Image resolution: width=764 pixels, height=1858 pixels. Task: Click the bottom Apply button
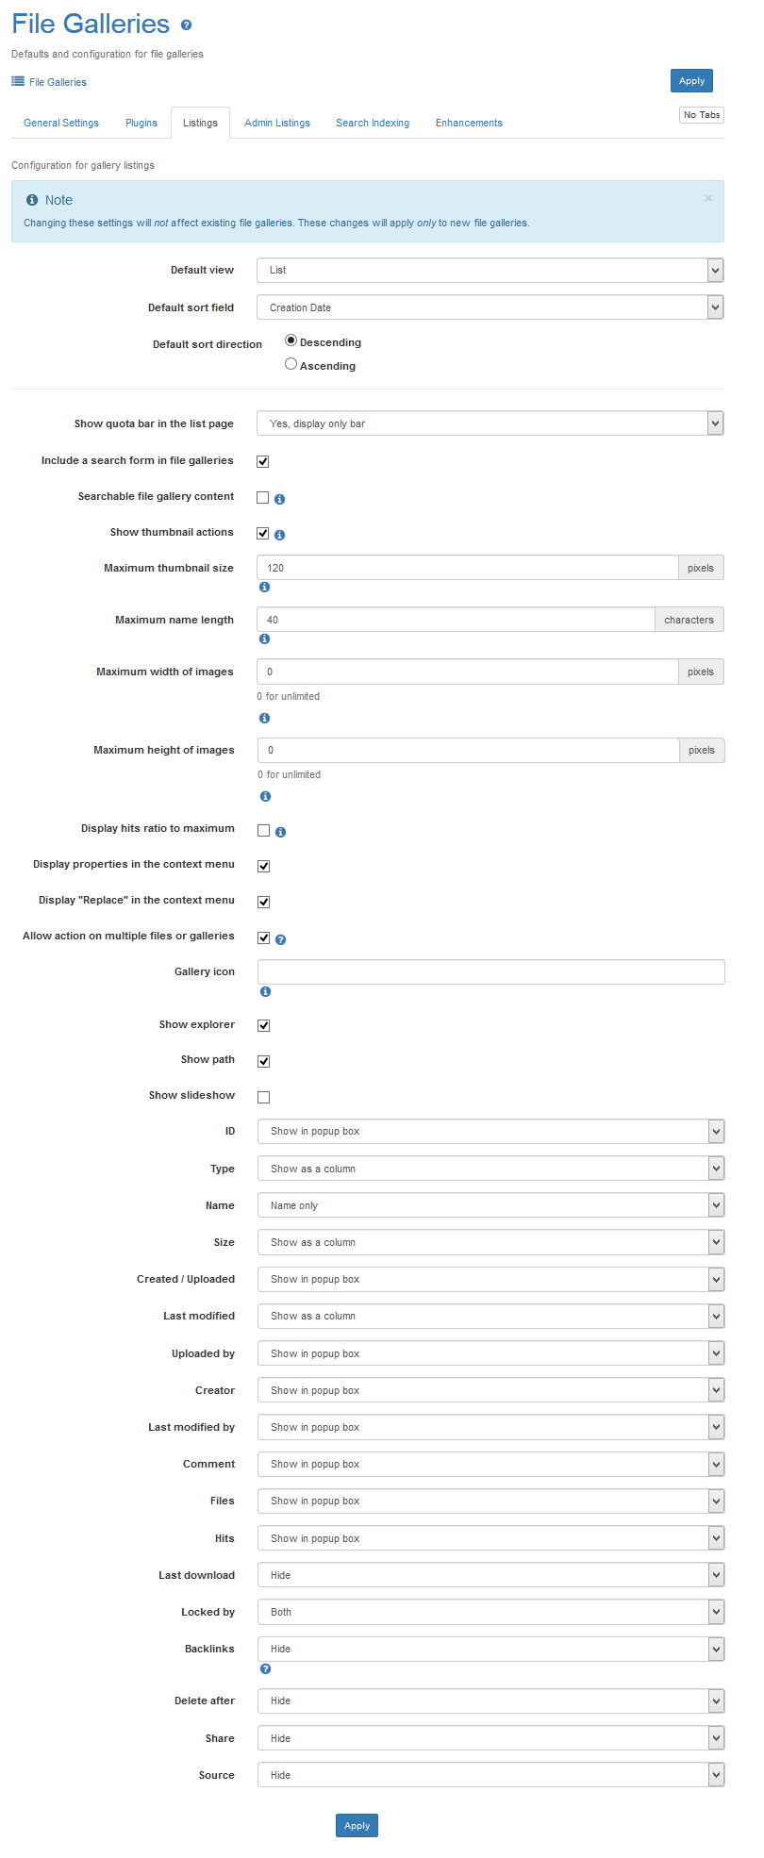357,1825
